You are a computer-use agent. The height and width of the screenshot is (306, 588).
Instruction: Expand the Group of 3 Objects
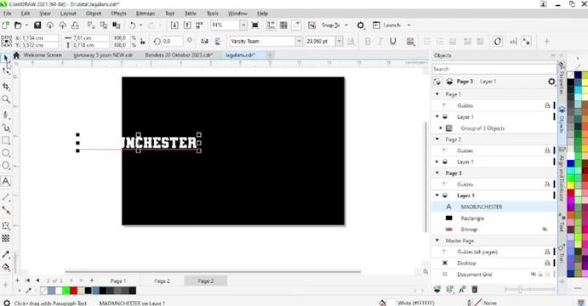click(x=441, y=128)
